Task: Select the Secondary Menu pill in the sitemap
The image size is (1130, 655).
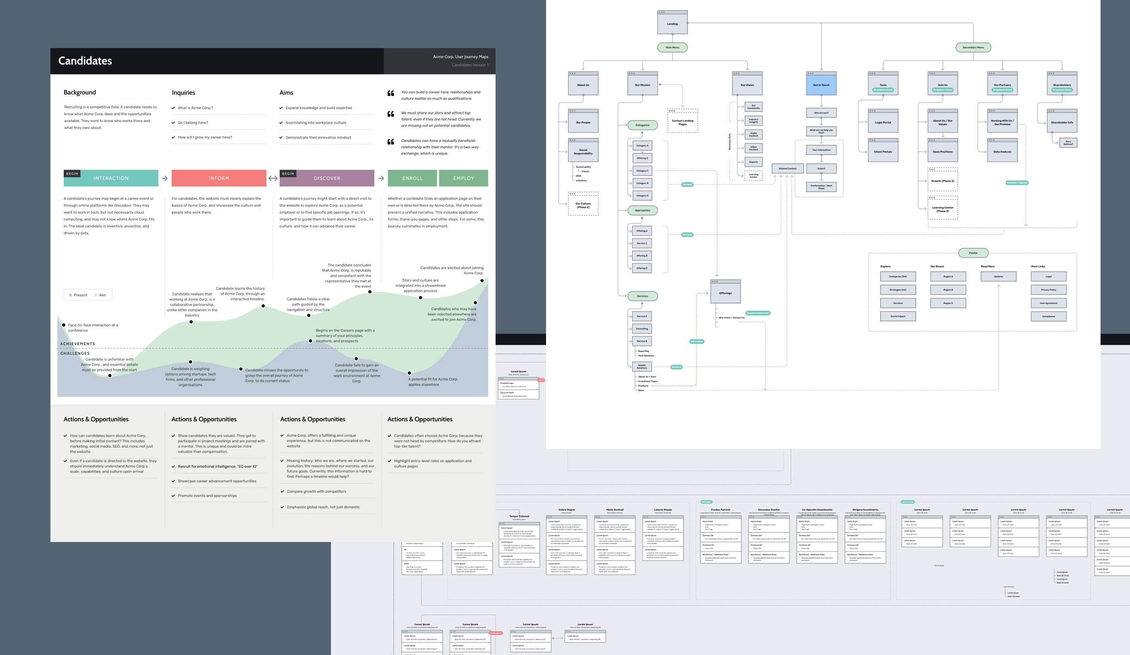Action: click(973, 47)
